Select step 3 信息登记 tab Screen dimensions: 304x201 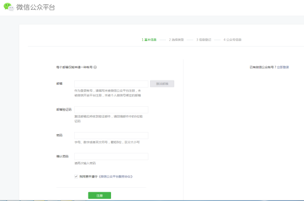coord(203,40)
